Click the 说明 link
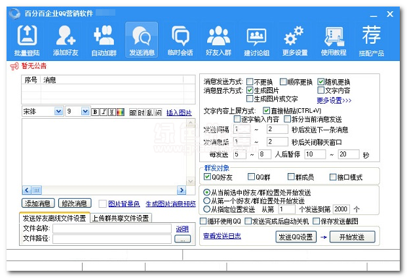Screen dimensions: 407x278 [182, 229]
